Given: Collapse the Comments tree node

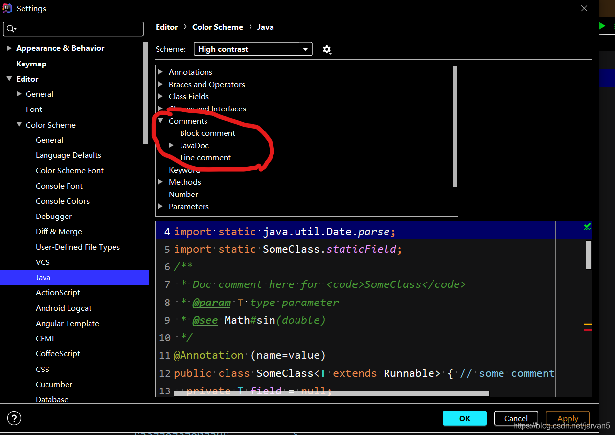Looking at the screenshot, I should pyautogui.click(x=160, y=121).
